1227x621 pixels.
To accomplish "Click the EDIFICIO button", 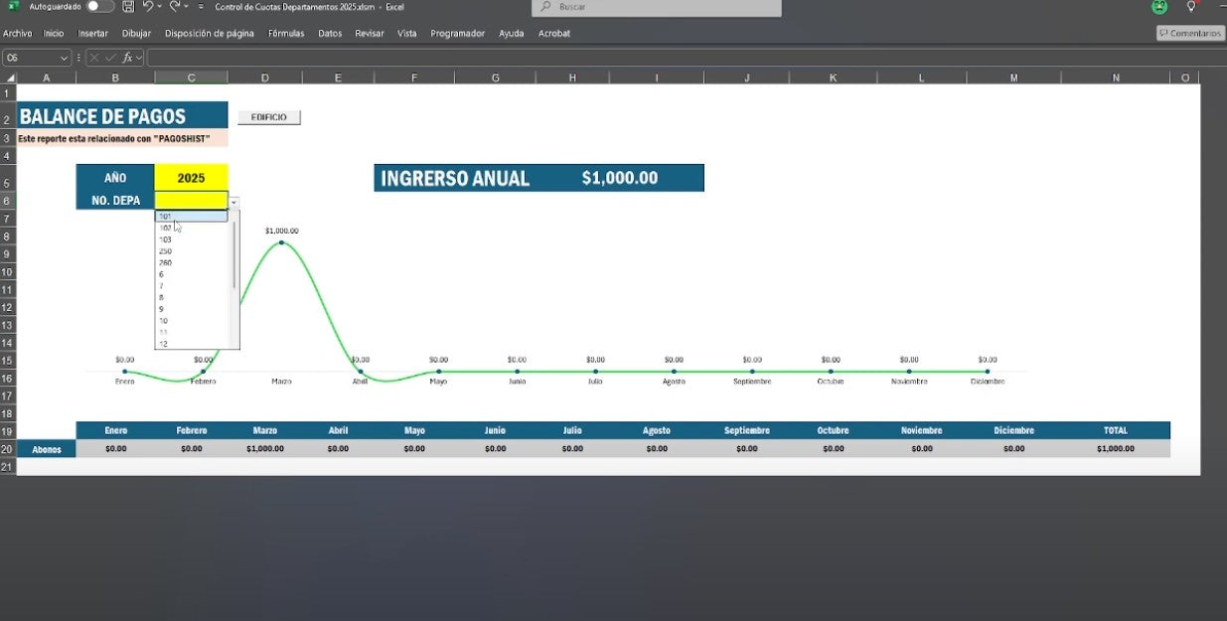I will pos(268,116).
